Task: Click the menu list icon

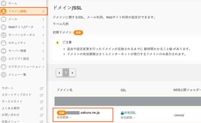Action: point(4,75)
